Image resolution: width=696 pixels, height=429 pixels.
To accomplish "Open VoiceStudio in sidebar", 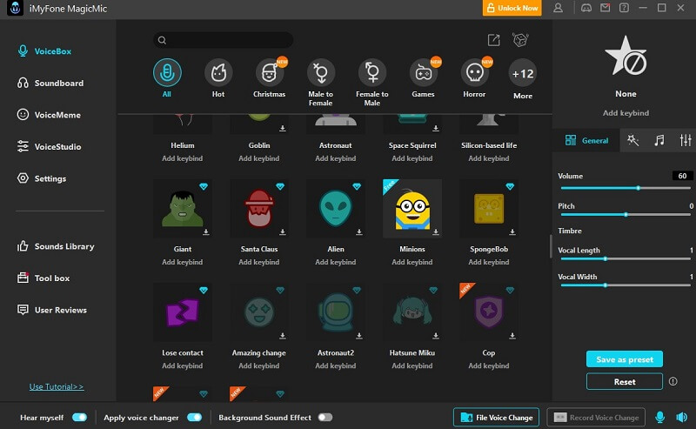I will 49,146.
